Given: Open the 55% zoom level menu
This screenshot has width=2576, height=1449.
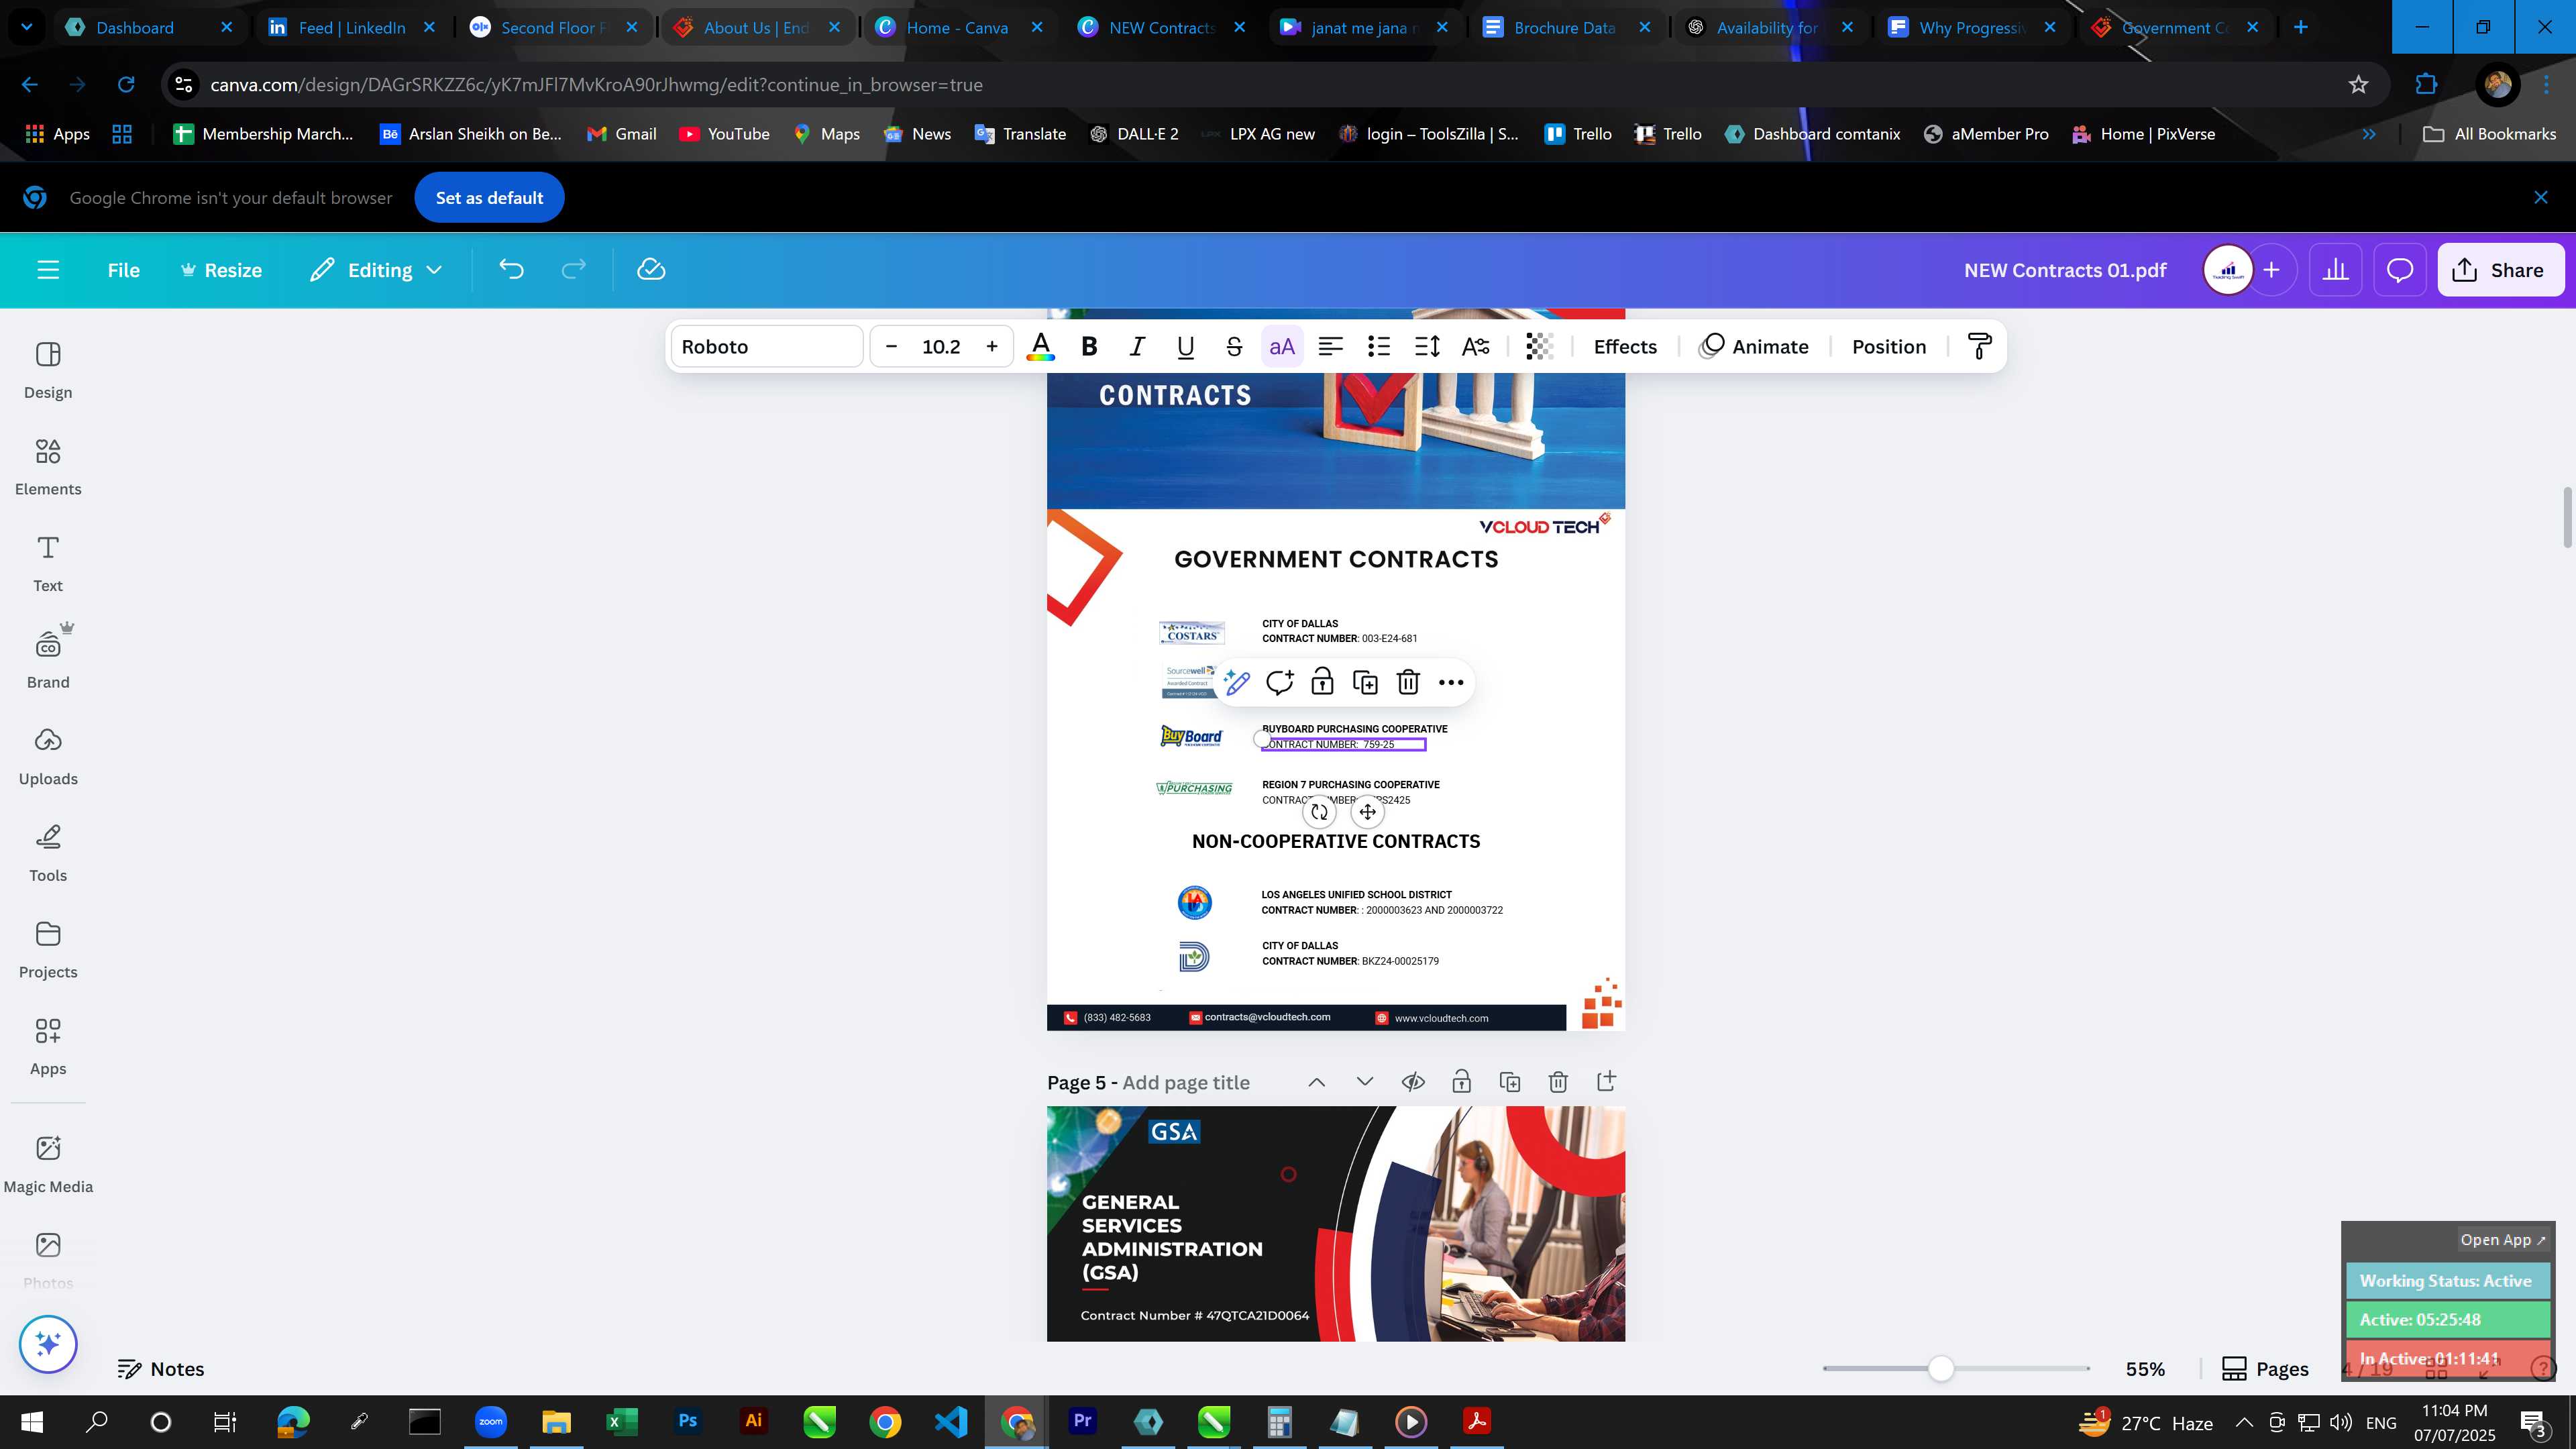Looking at the screenshot, I should [2145, 1369].
